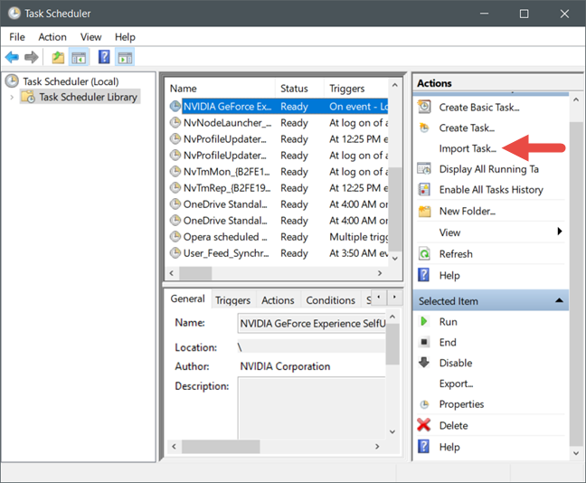Click the Display All Running Tasks icon
Screen dimensions: 586x483
[x=424, y=168]
